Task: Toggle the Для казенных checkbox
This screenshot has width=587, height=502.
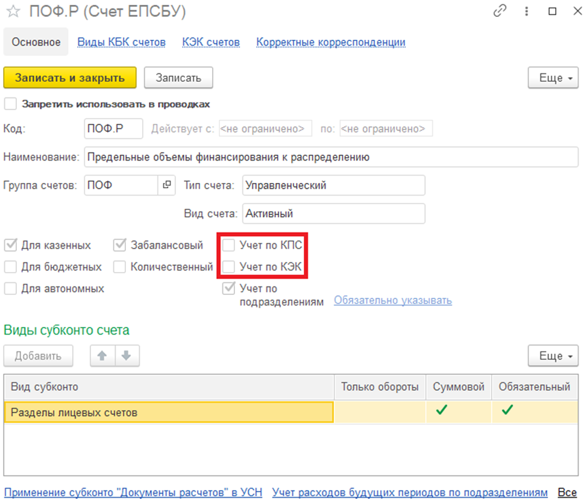Action: coord(10,245)
